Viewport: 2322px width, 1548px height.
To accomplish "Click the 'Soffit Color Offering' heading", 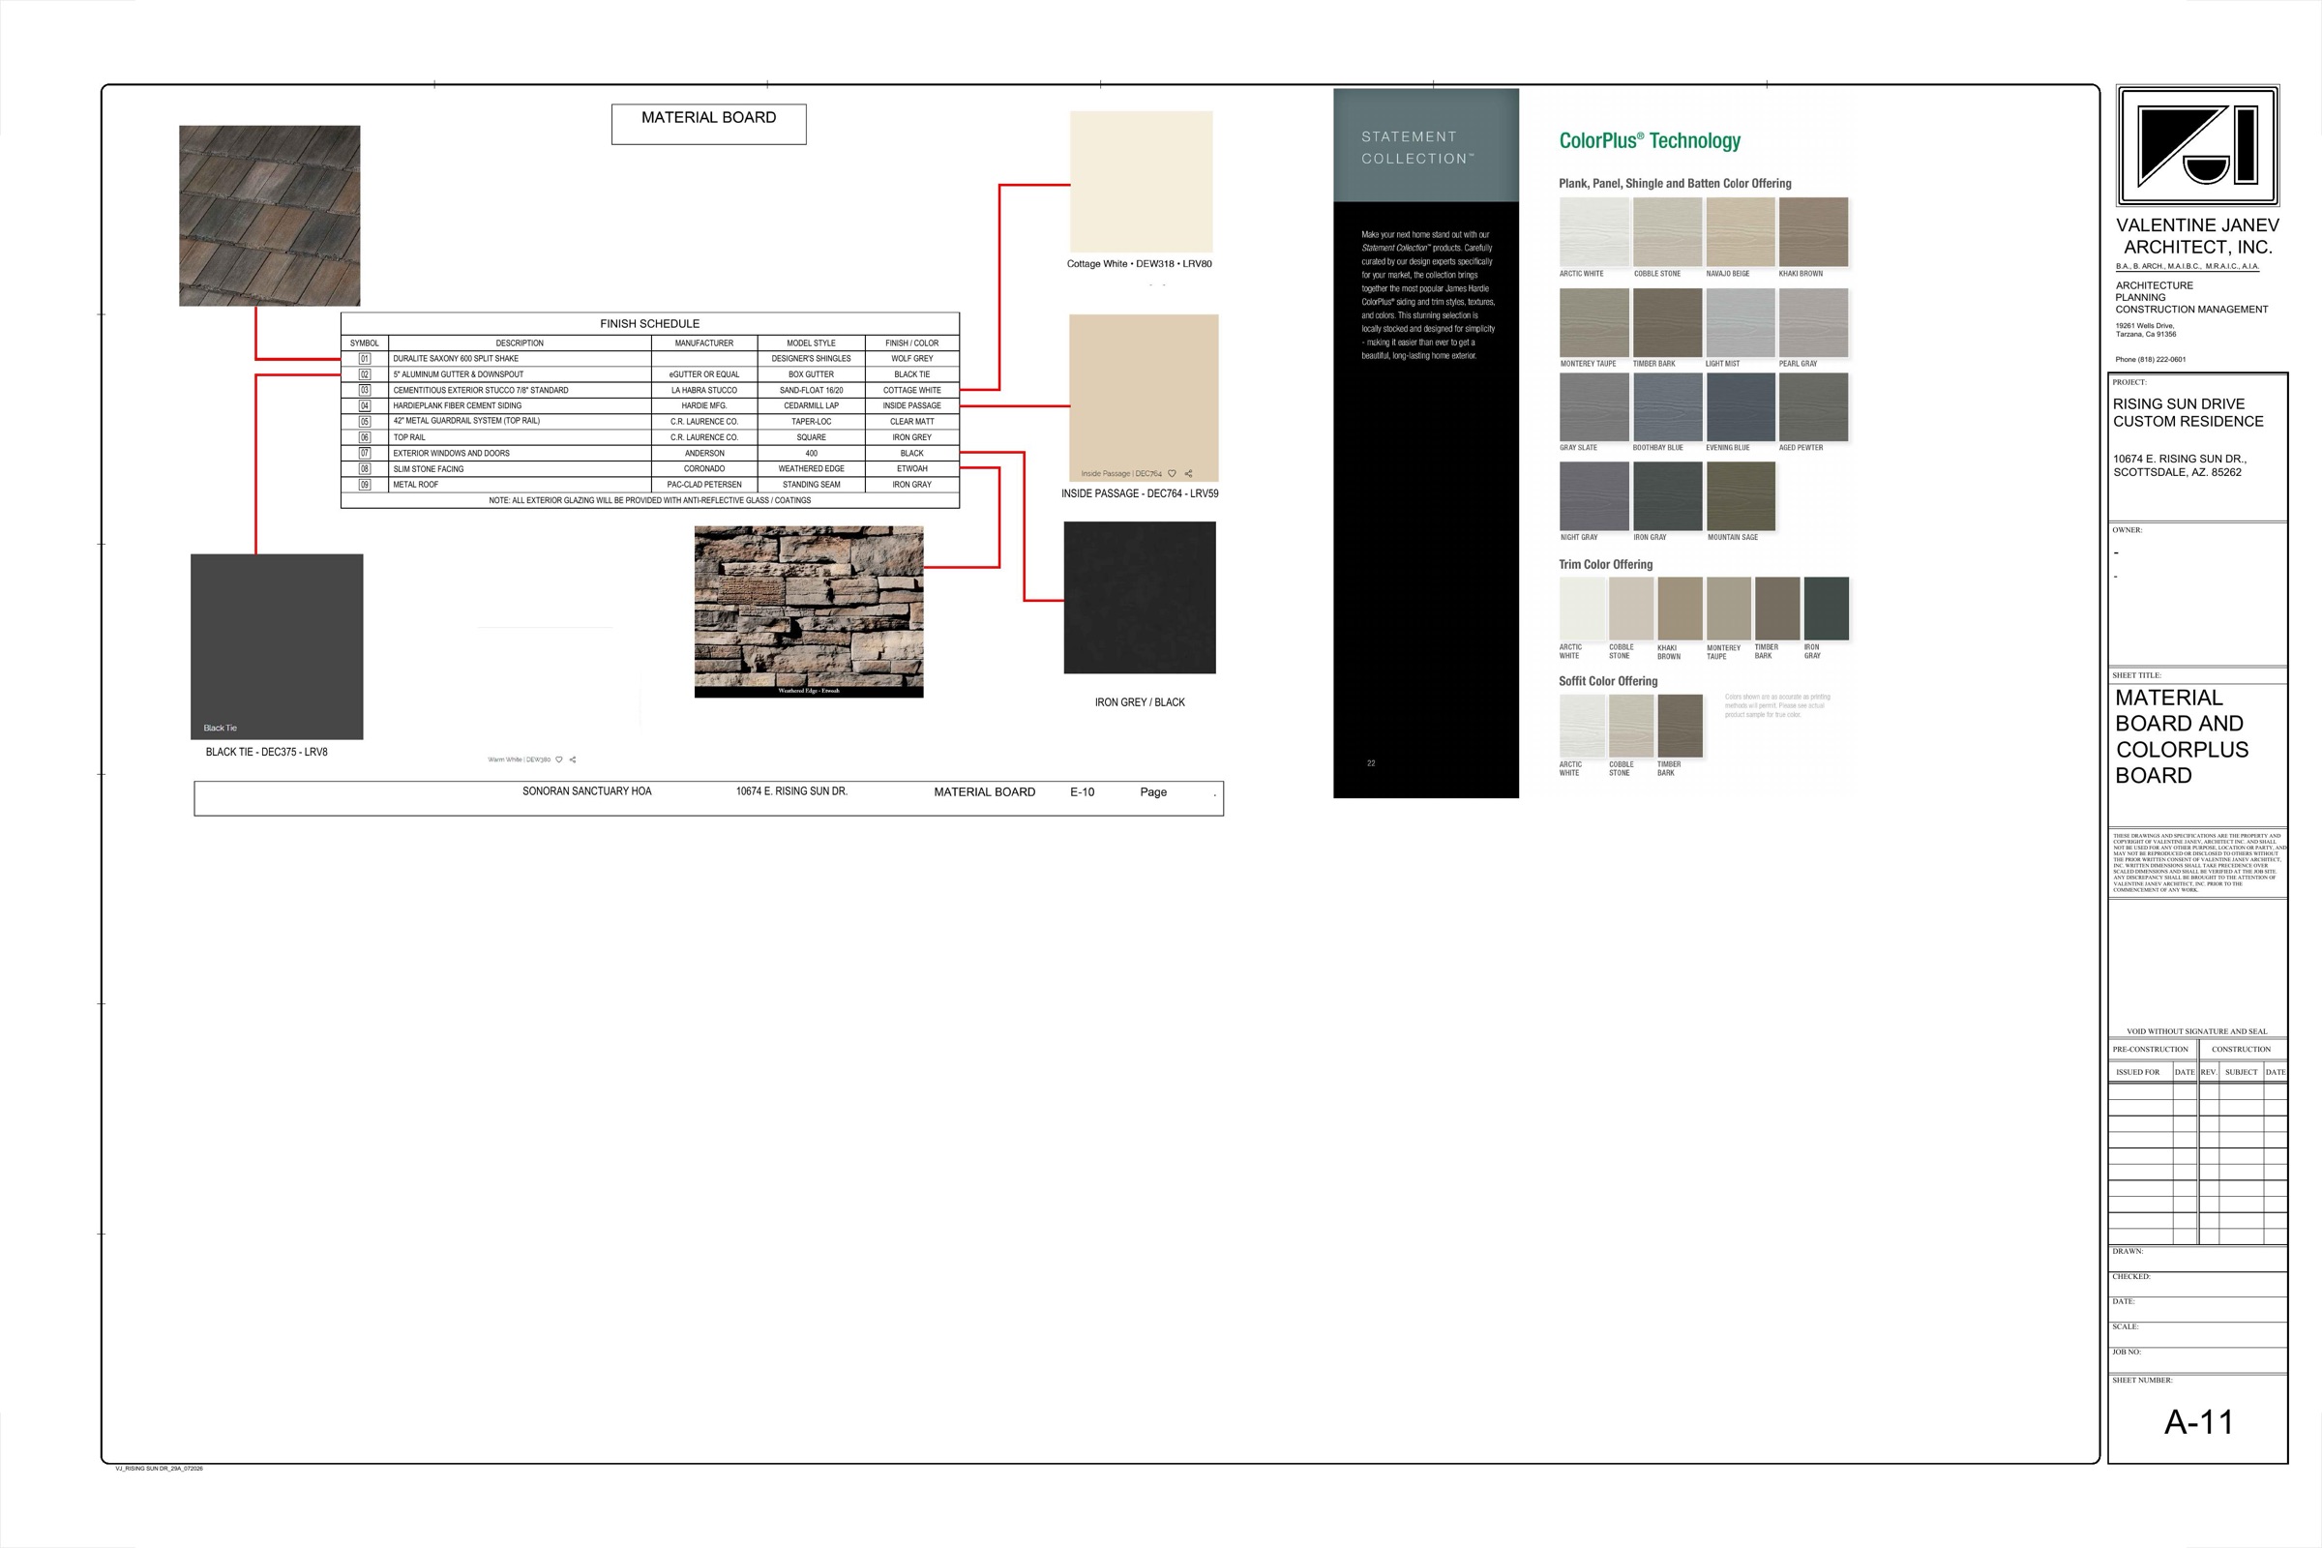I will pyautogui.click(x=1608, y=681).
